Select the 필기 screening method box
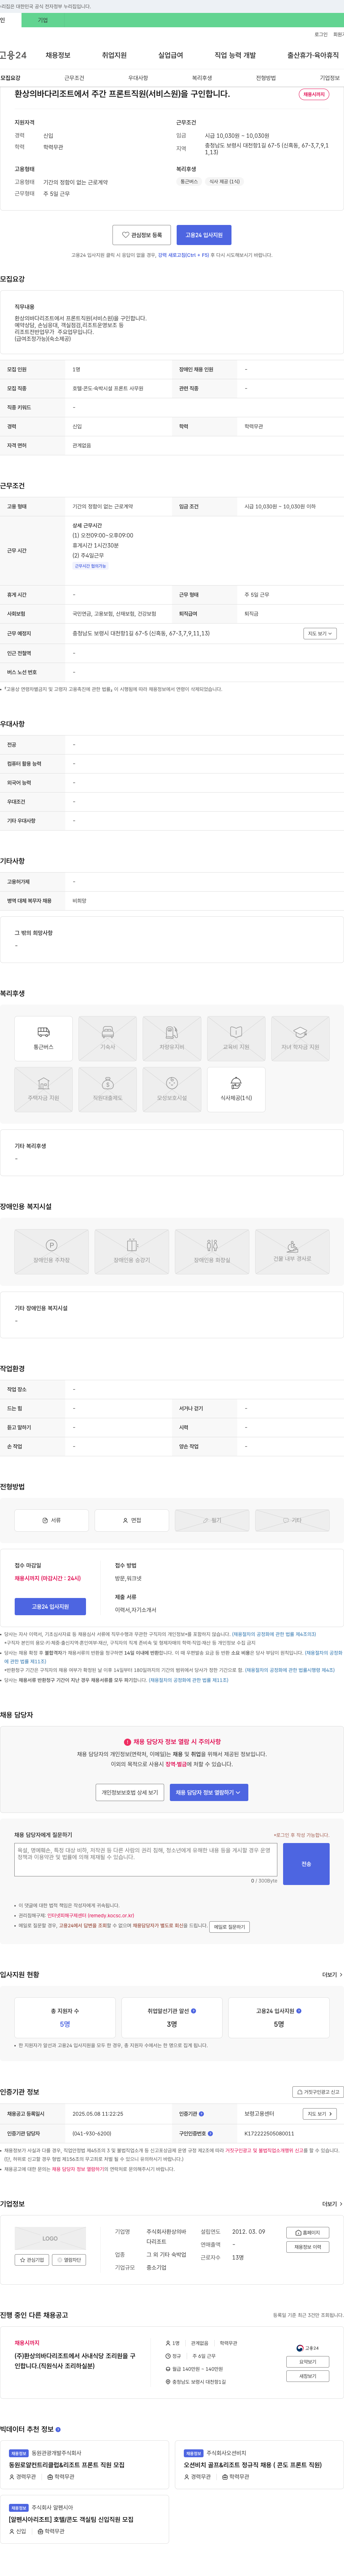This screenshot has width=344, height=2576. click(x=212, y=1520)
